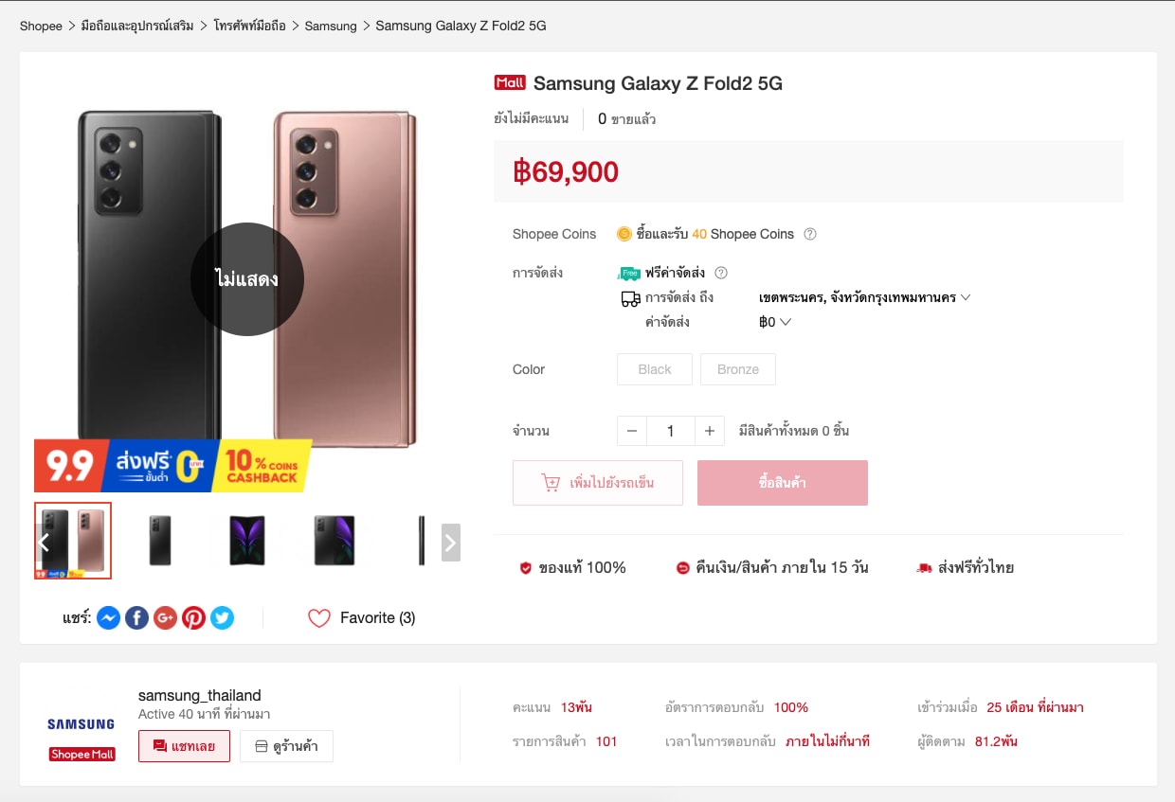Image resolution: width=1175 pixels, height=802 pixels.
Task: Increase quantity with plus button
Action: pos(709,431)
